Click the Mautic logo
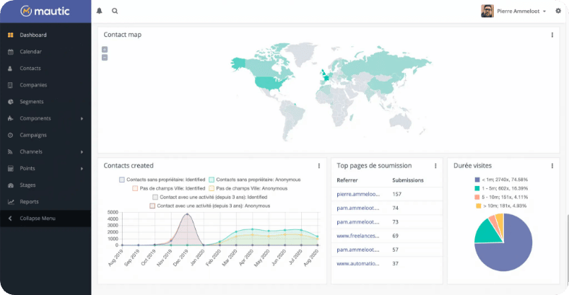The image size is (569, 295). (x=45, y=11)
